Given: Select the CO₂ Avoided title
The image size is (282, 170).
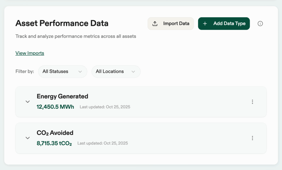Looking at the screenshot, I should [x=55, y=133].
